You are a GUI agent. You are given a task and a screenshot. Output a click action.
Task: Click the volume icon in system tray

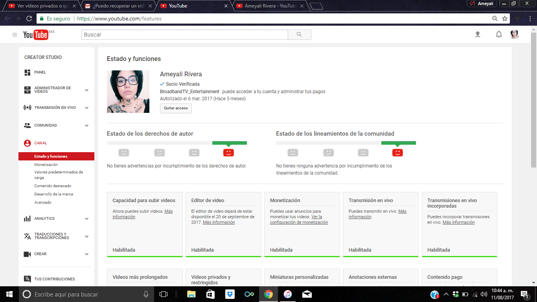(484, 294)
